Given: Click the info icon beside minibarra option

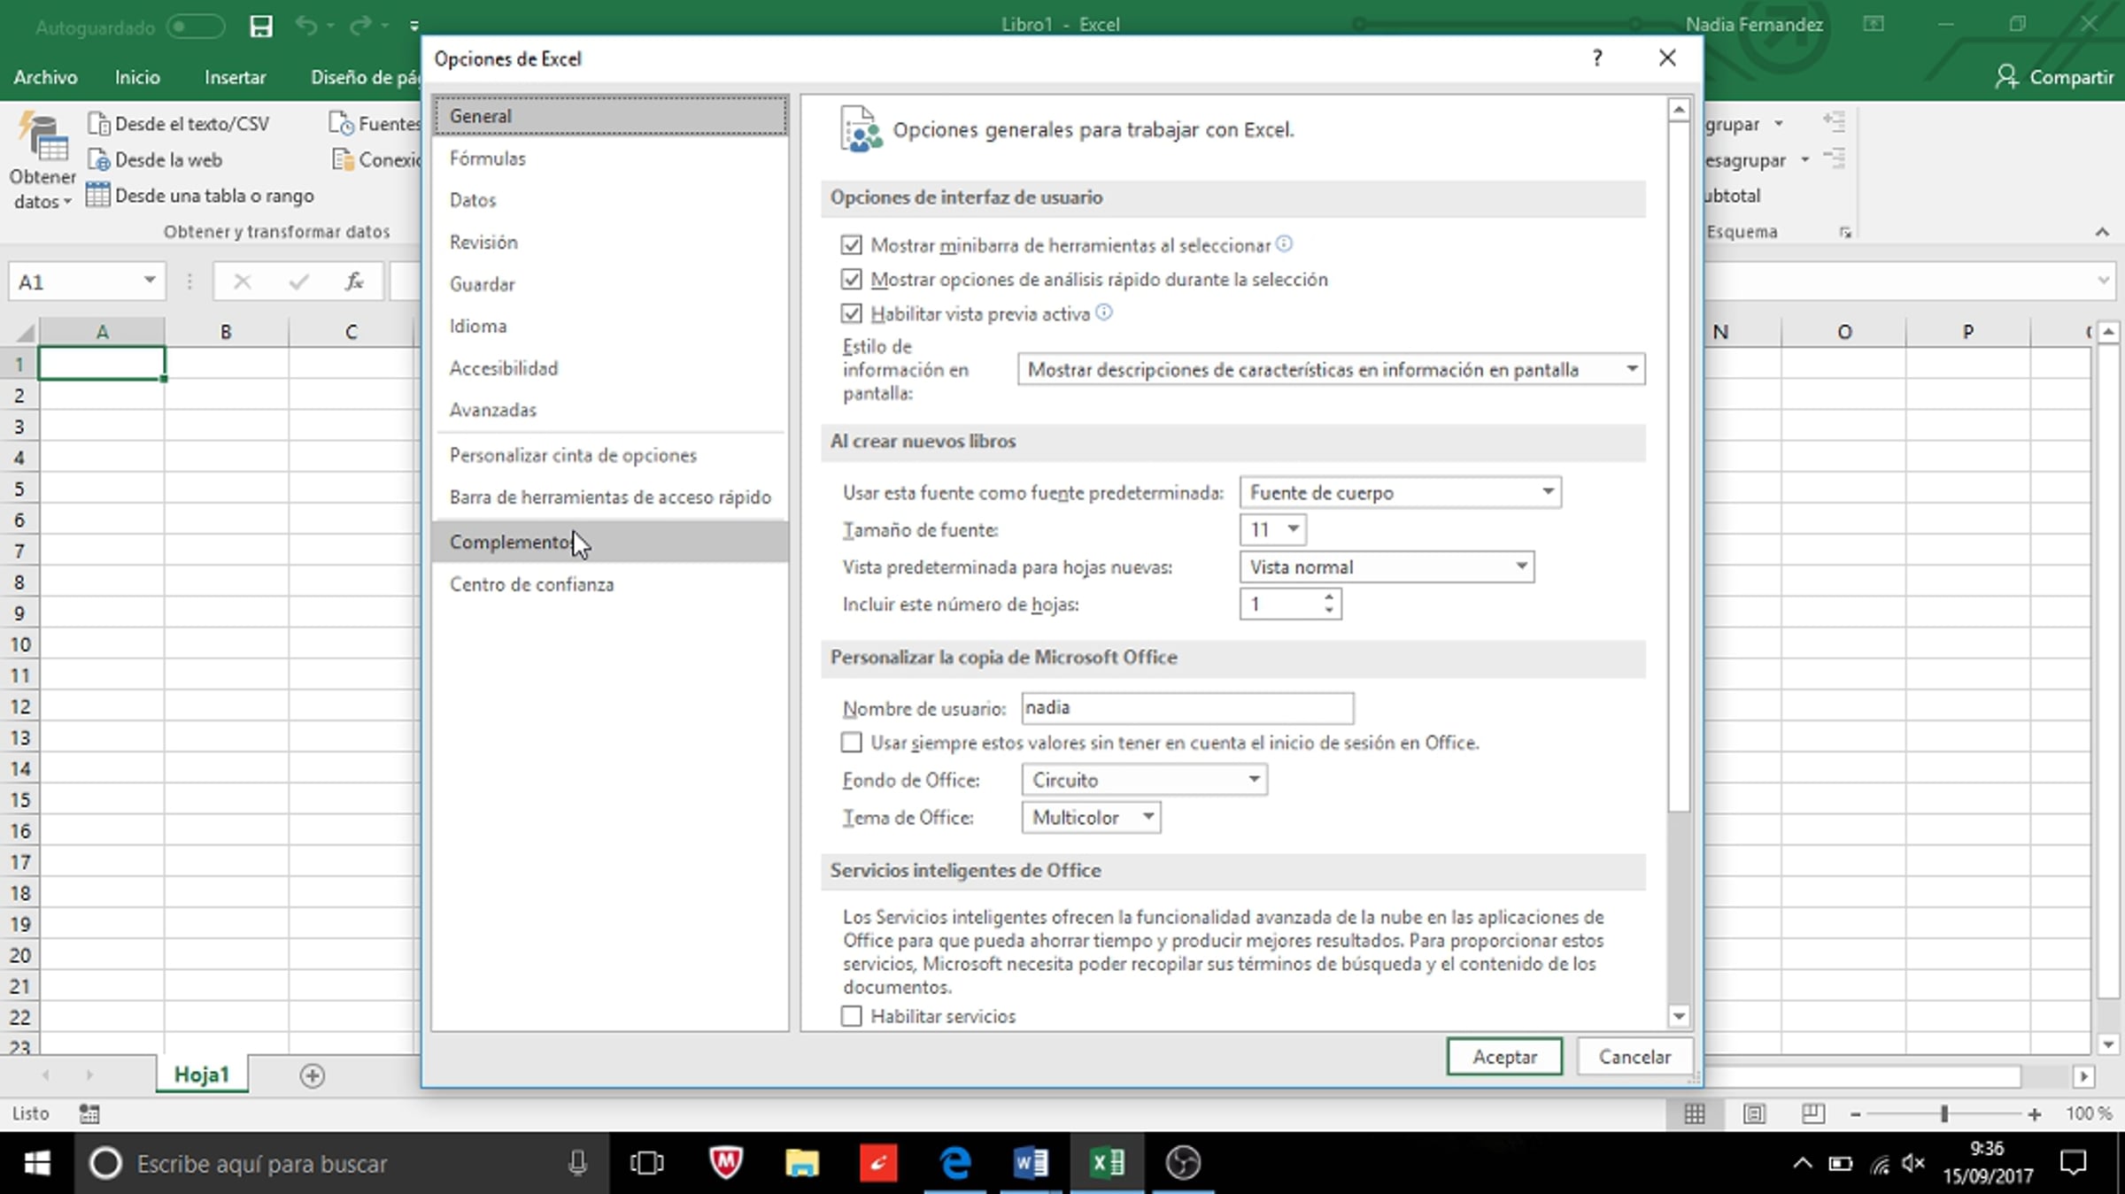Looking at the screenshot, I should point(1284,243).
